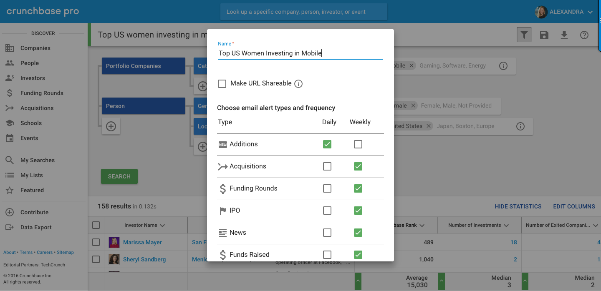Screen dimensions: 601x291
Task: Open the People section
Action: click(30, 63)
